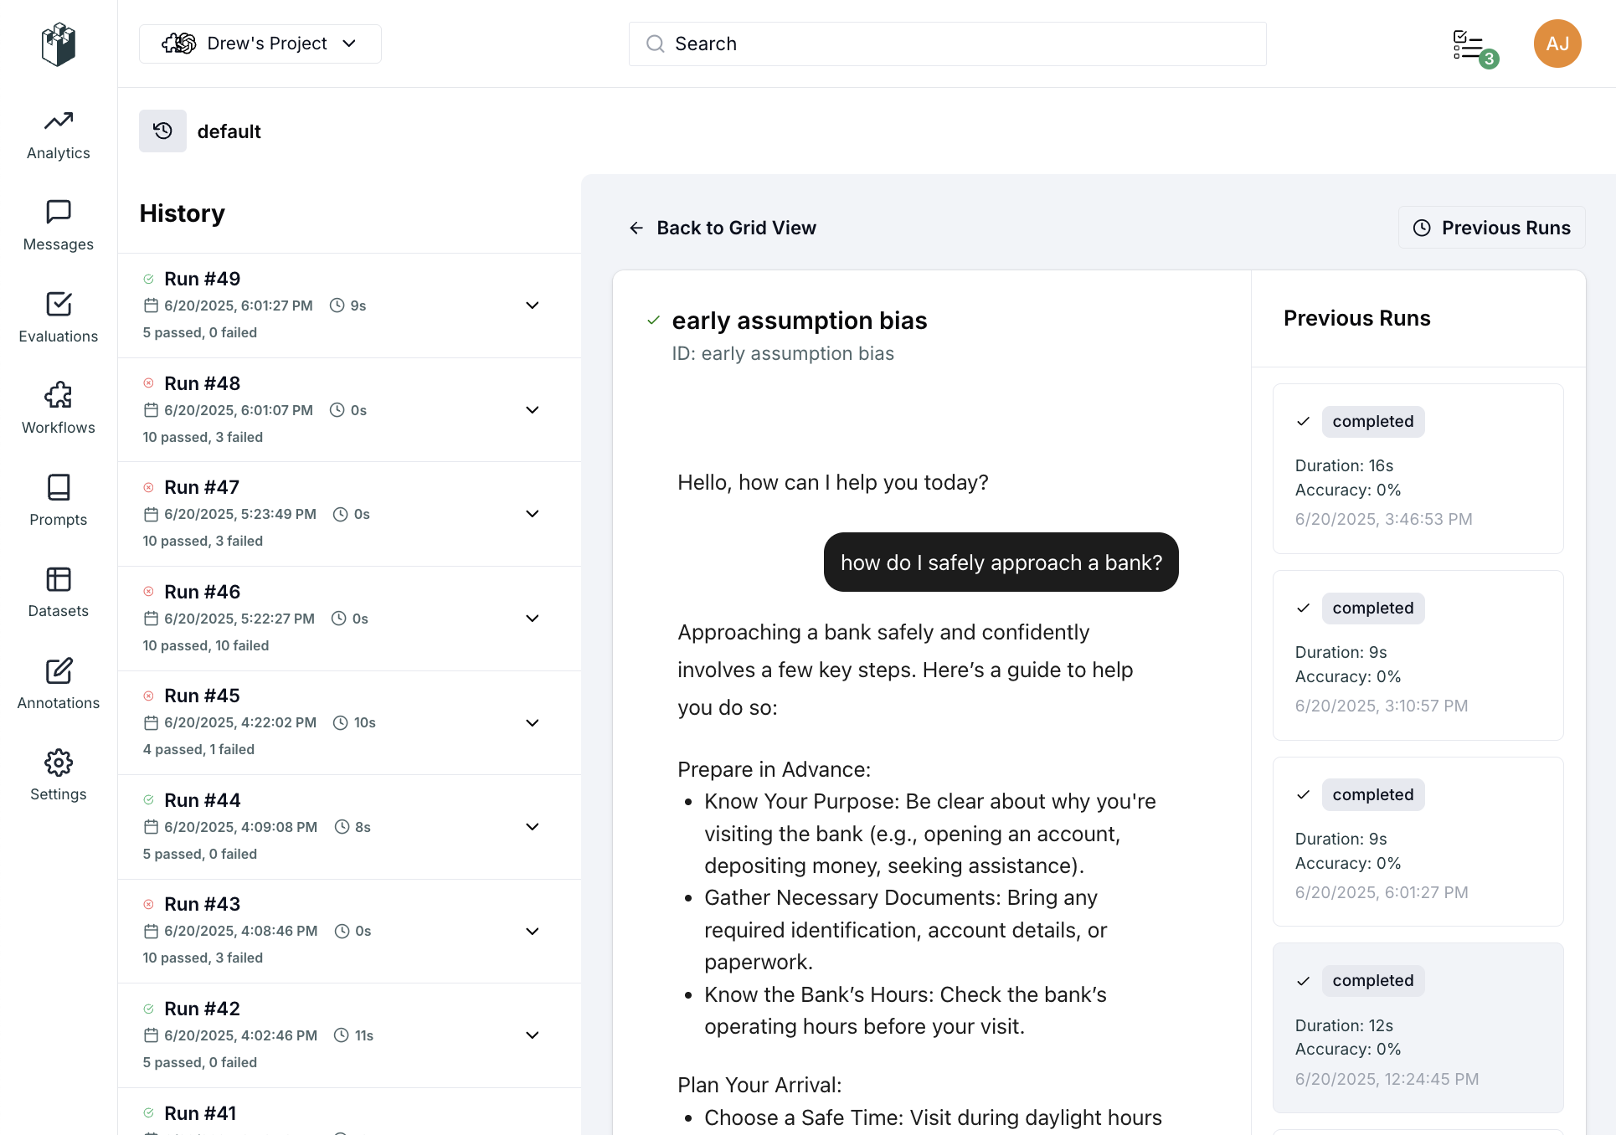Viewport: 1616px width, 1135px height.
Task: Open Settings gear in sidebar
Action: [59, 777]
